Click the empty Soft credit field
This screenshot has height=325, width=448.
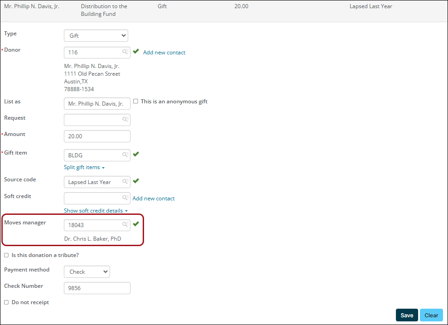(x=97, y=199)
